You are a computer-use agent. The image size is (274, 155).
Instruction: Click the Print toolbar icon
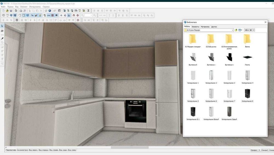point(21,11)
